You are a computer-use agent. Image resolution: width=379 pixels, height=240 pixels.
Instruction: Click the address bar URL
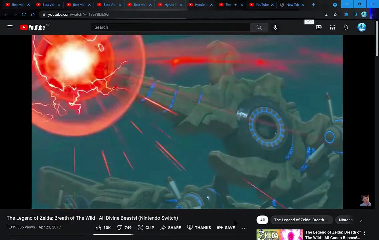(x=78, y=14)
